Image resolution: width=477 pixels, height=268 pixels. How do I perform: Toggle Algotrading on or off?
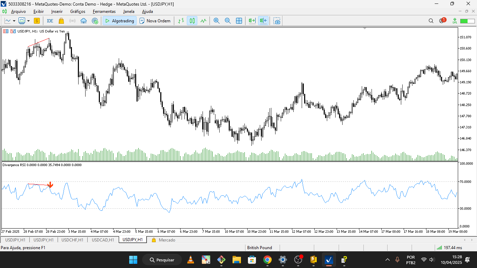pyautogui.click(x=119, y=21)
